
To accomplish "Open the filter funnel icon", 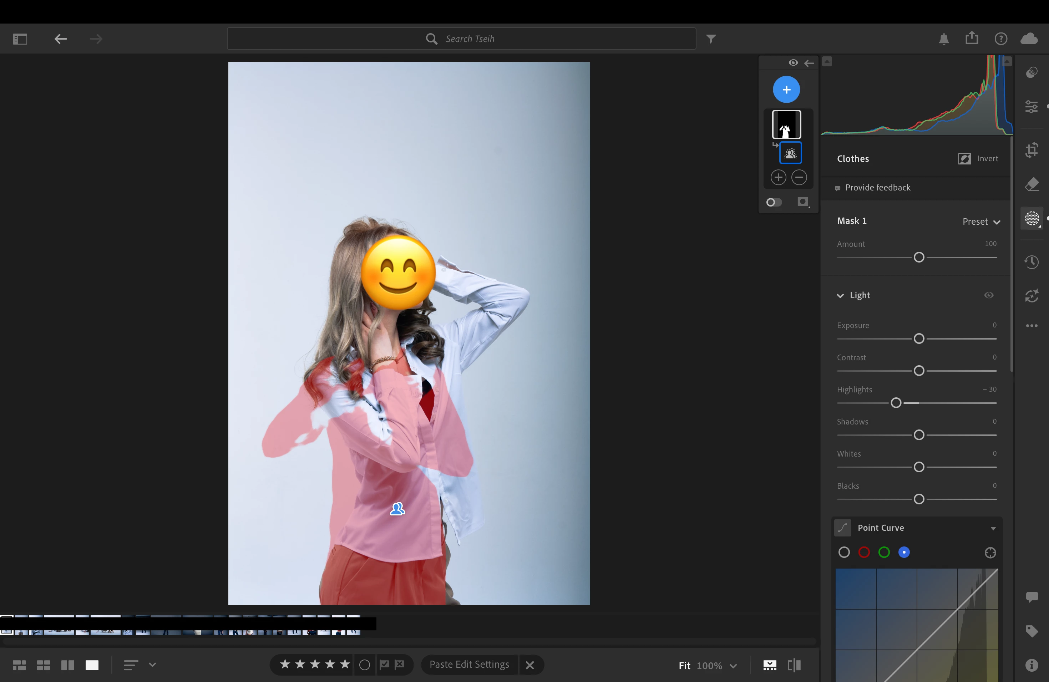I will (x=711, y=39).
